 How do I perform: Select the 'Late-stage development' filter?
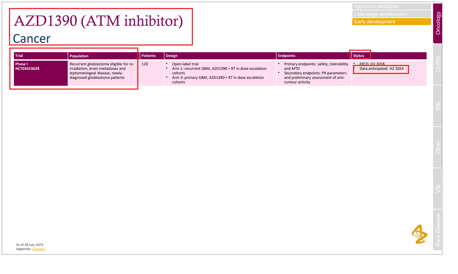pos(391,14)
